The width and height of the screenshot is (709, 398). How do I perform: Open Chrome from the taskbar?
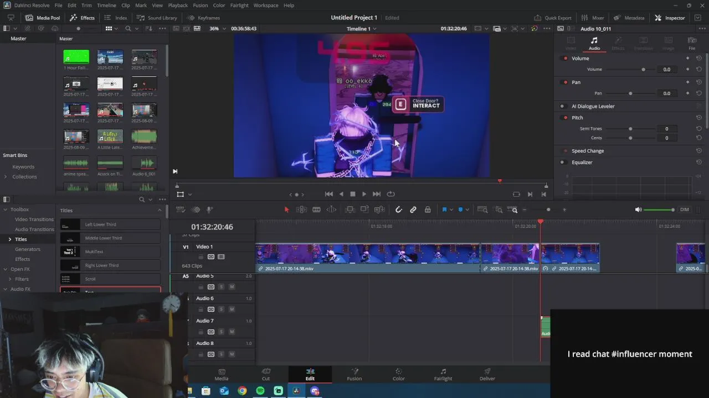tap(242, 391)
